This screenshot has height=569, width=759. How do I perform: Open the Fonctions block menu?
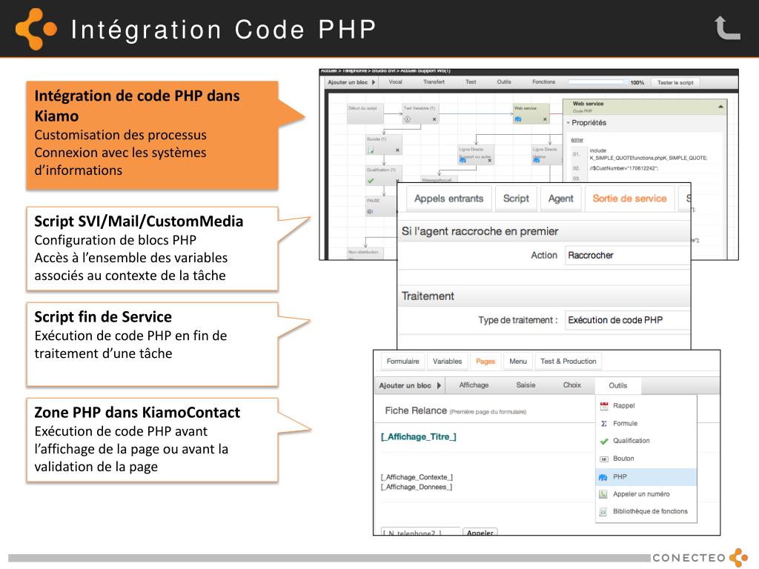[x=543, y=82]
